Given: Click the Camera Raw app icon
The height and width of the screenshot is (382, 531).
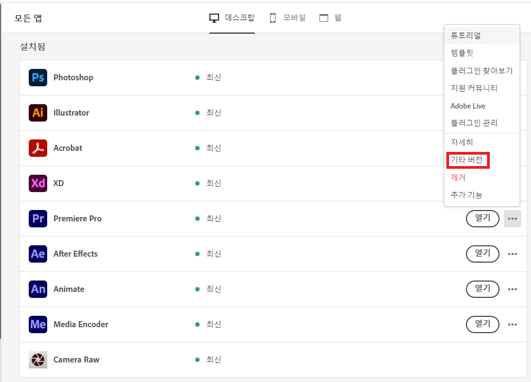Looking at the screenshot, I should [x=38, y=359].
